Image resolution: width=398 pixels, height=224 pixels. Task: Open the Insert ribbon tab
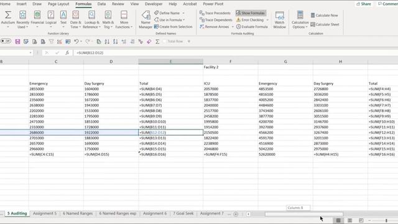[x=21, y=4]
